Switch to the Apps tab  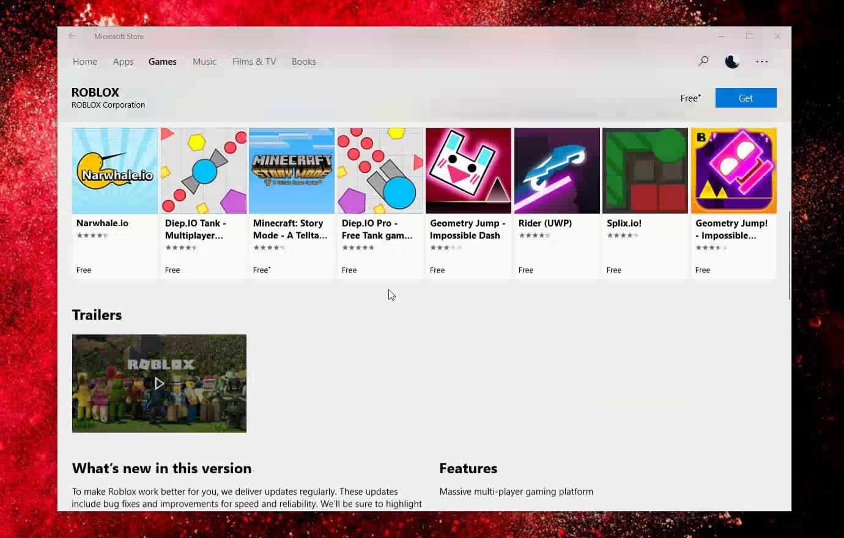point(123,62)
